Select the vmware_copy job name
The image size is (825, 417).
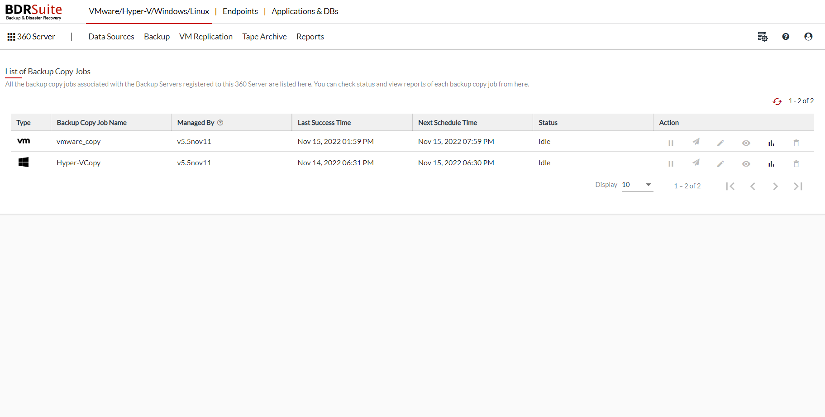78,142
